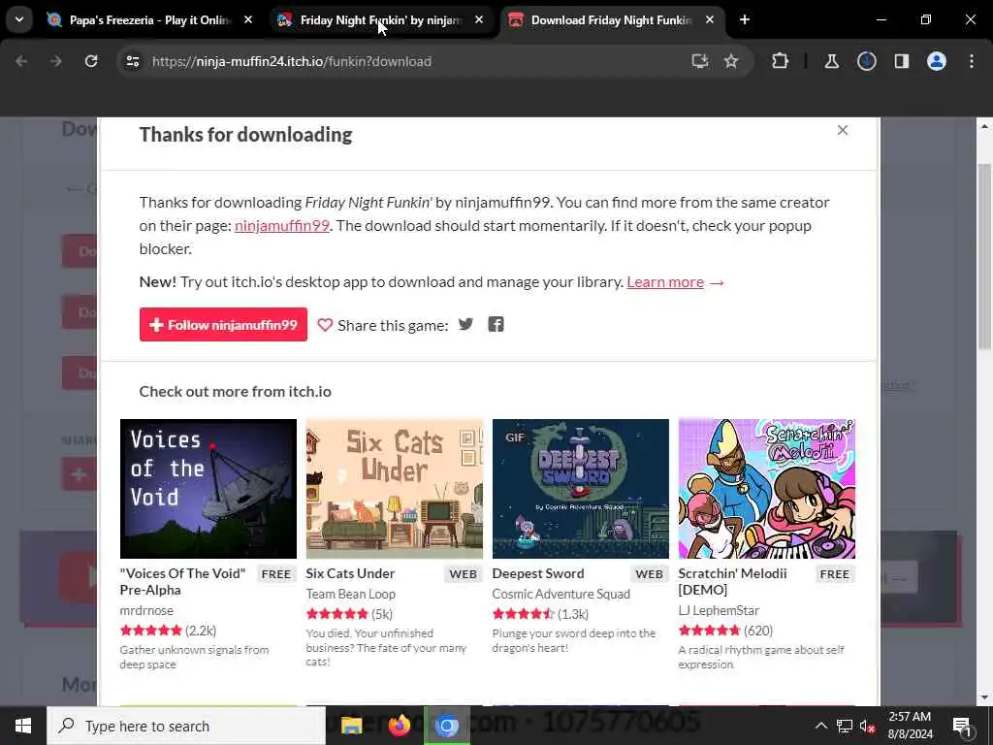The image size is (993, 745).
Task: Open File Explorer from the taskbar
Action: tap(351, 726)
